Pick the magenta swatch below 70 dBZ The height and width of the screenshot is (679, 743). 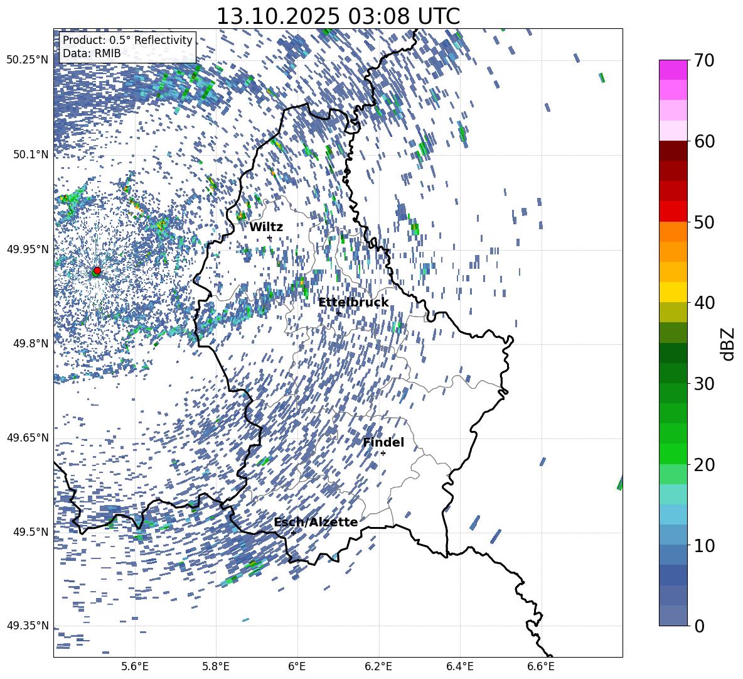click(x=673, y=70)
